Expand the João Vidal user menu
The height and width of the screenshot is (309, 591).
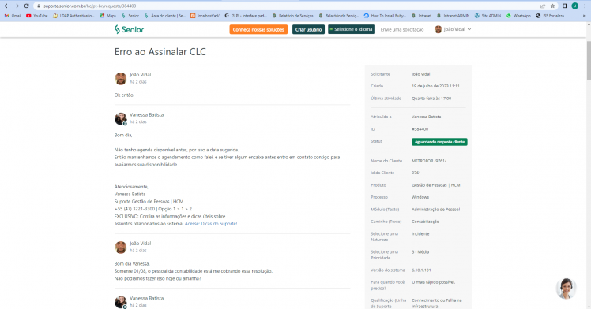tap(453, 29)
